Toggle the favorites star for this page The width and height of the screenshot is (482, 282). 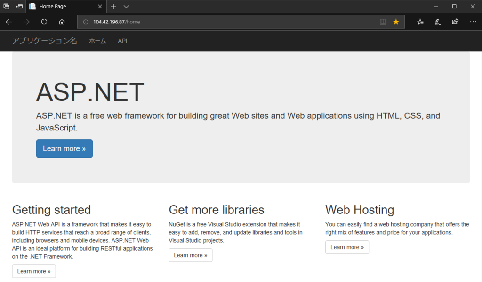tap(396, 22)
